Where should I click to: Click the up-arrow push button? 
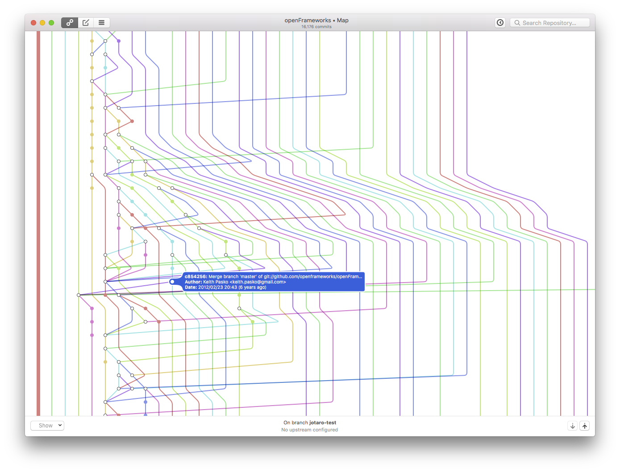pos(584,426)
